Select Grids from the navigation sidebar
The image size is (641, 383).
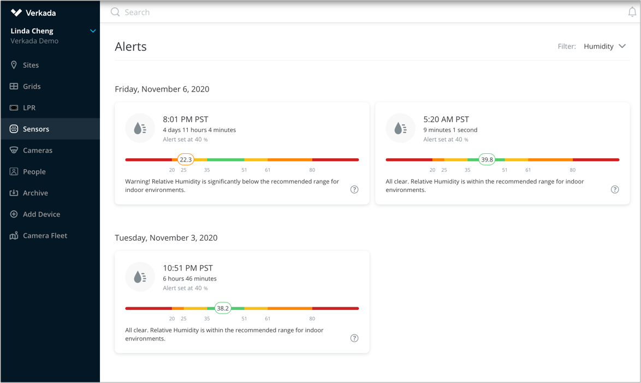(33, 86)
